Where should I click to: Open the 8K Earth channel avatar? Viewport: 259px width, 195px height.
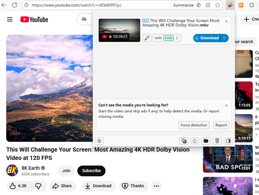[x=12, y=170]
